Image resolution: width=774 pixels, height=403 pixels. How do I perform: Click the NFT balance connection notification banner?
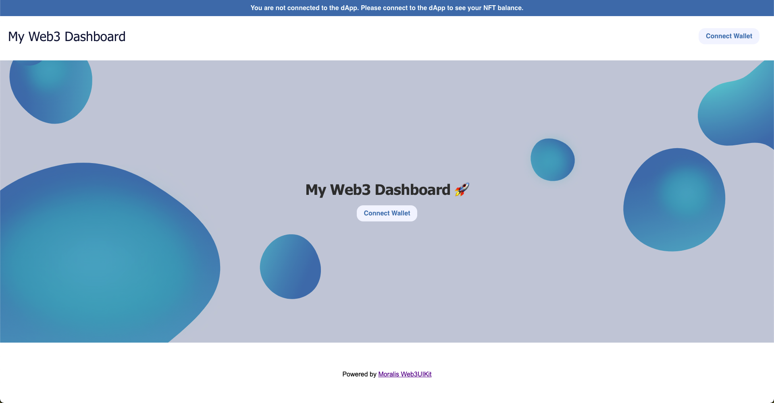387,8
